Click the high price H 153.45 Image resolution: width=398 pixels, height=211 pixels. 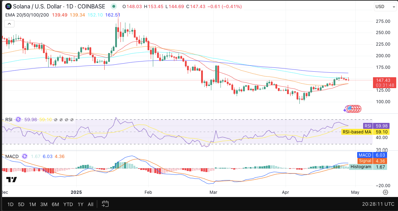[154, 6]
